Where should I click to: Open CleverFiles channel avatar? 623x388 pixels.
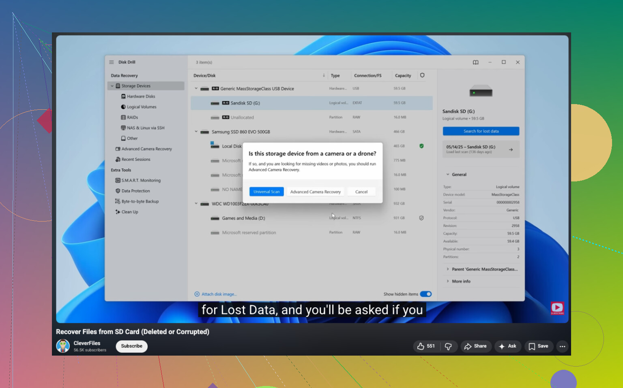[x=63, y=346]
